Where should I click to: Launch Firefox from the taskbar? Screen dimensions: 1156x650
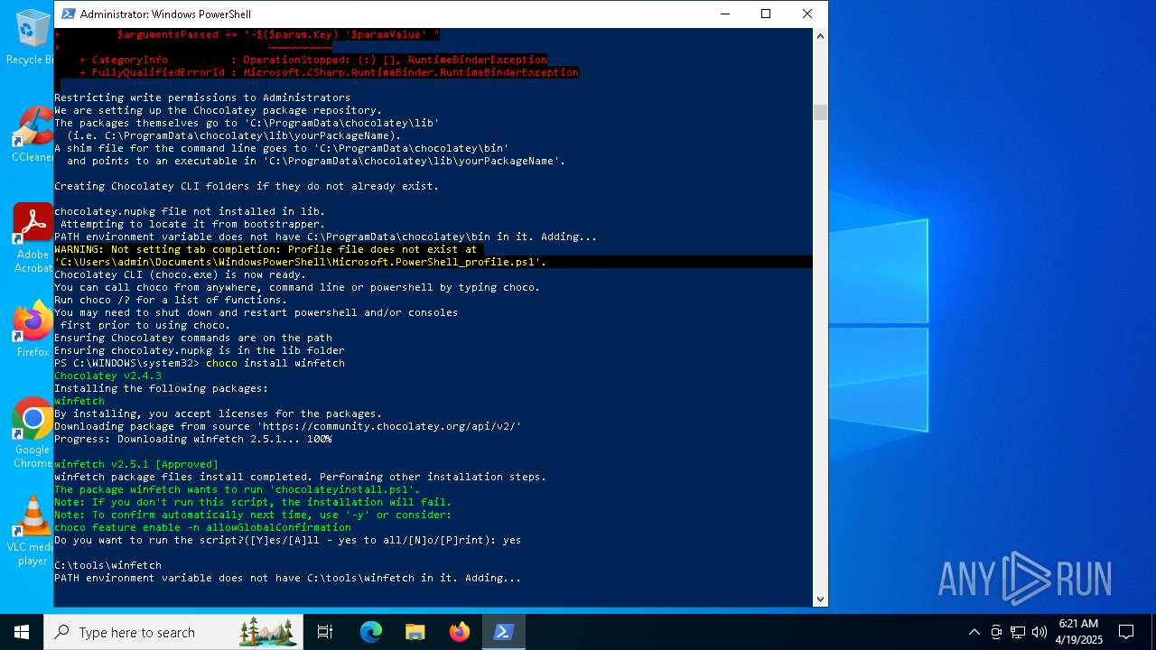pyautogui.click(x=460, y=632)
